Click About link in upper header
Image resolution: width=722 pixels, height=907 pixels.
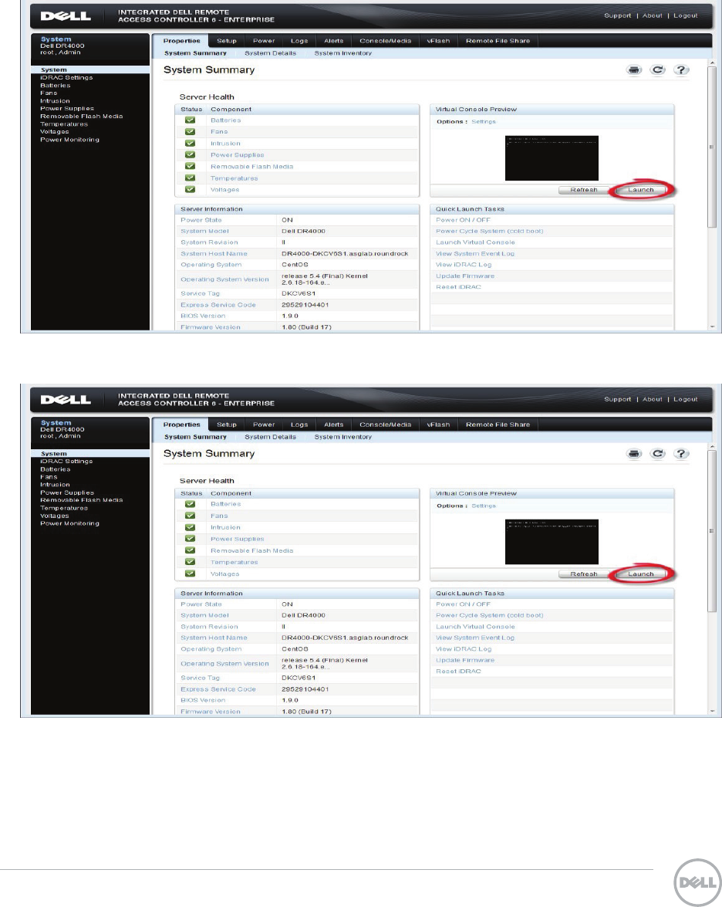click(x=652, y=15)
